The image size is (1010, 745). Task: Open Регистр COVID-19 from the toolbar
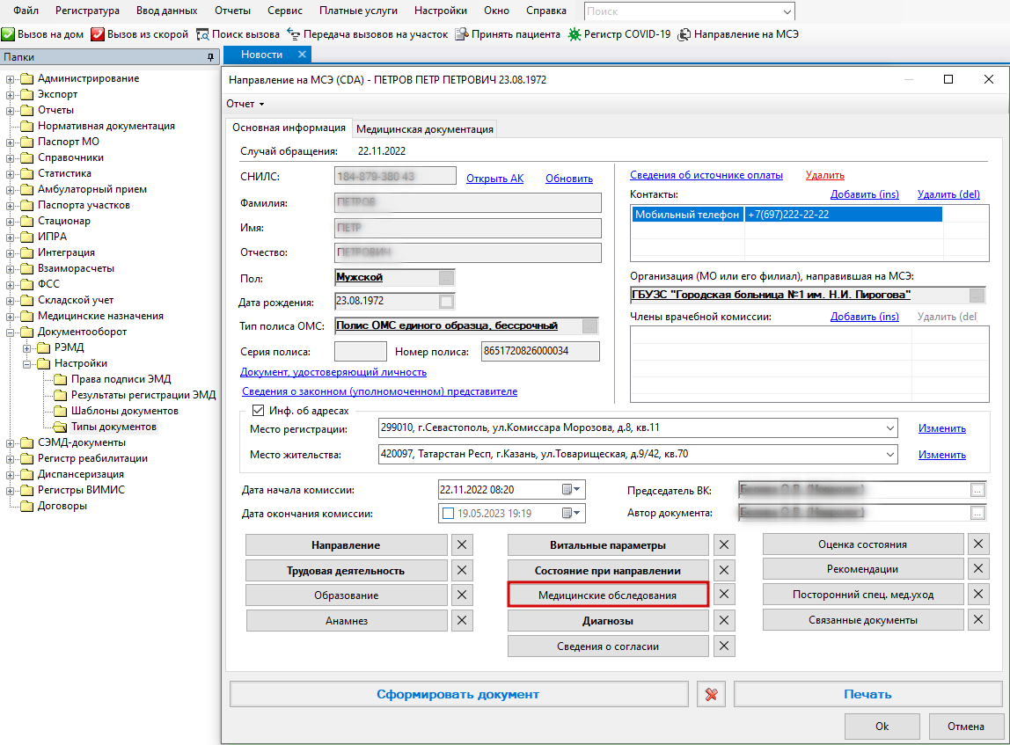point(574,34)
